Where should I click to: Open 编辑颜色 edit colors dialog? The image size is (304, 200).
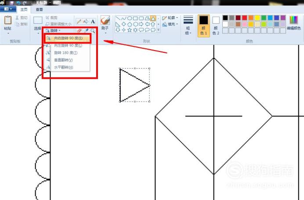294,23
